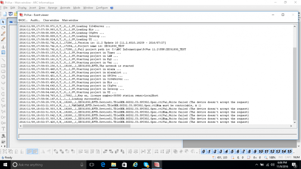This screenshot has height=169, width=301.
Task: Toggle layer 5 visibility button
Action: (232, 151)
